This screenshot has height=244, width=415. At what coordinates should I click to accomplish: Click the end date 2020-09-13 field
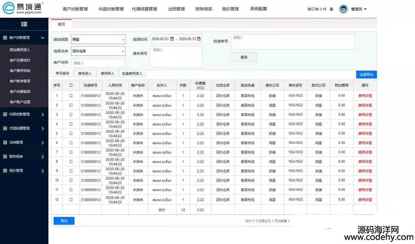click(x=187, y=39)
